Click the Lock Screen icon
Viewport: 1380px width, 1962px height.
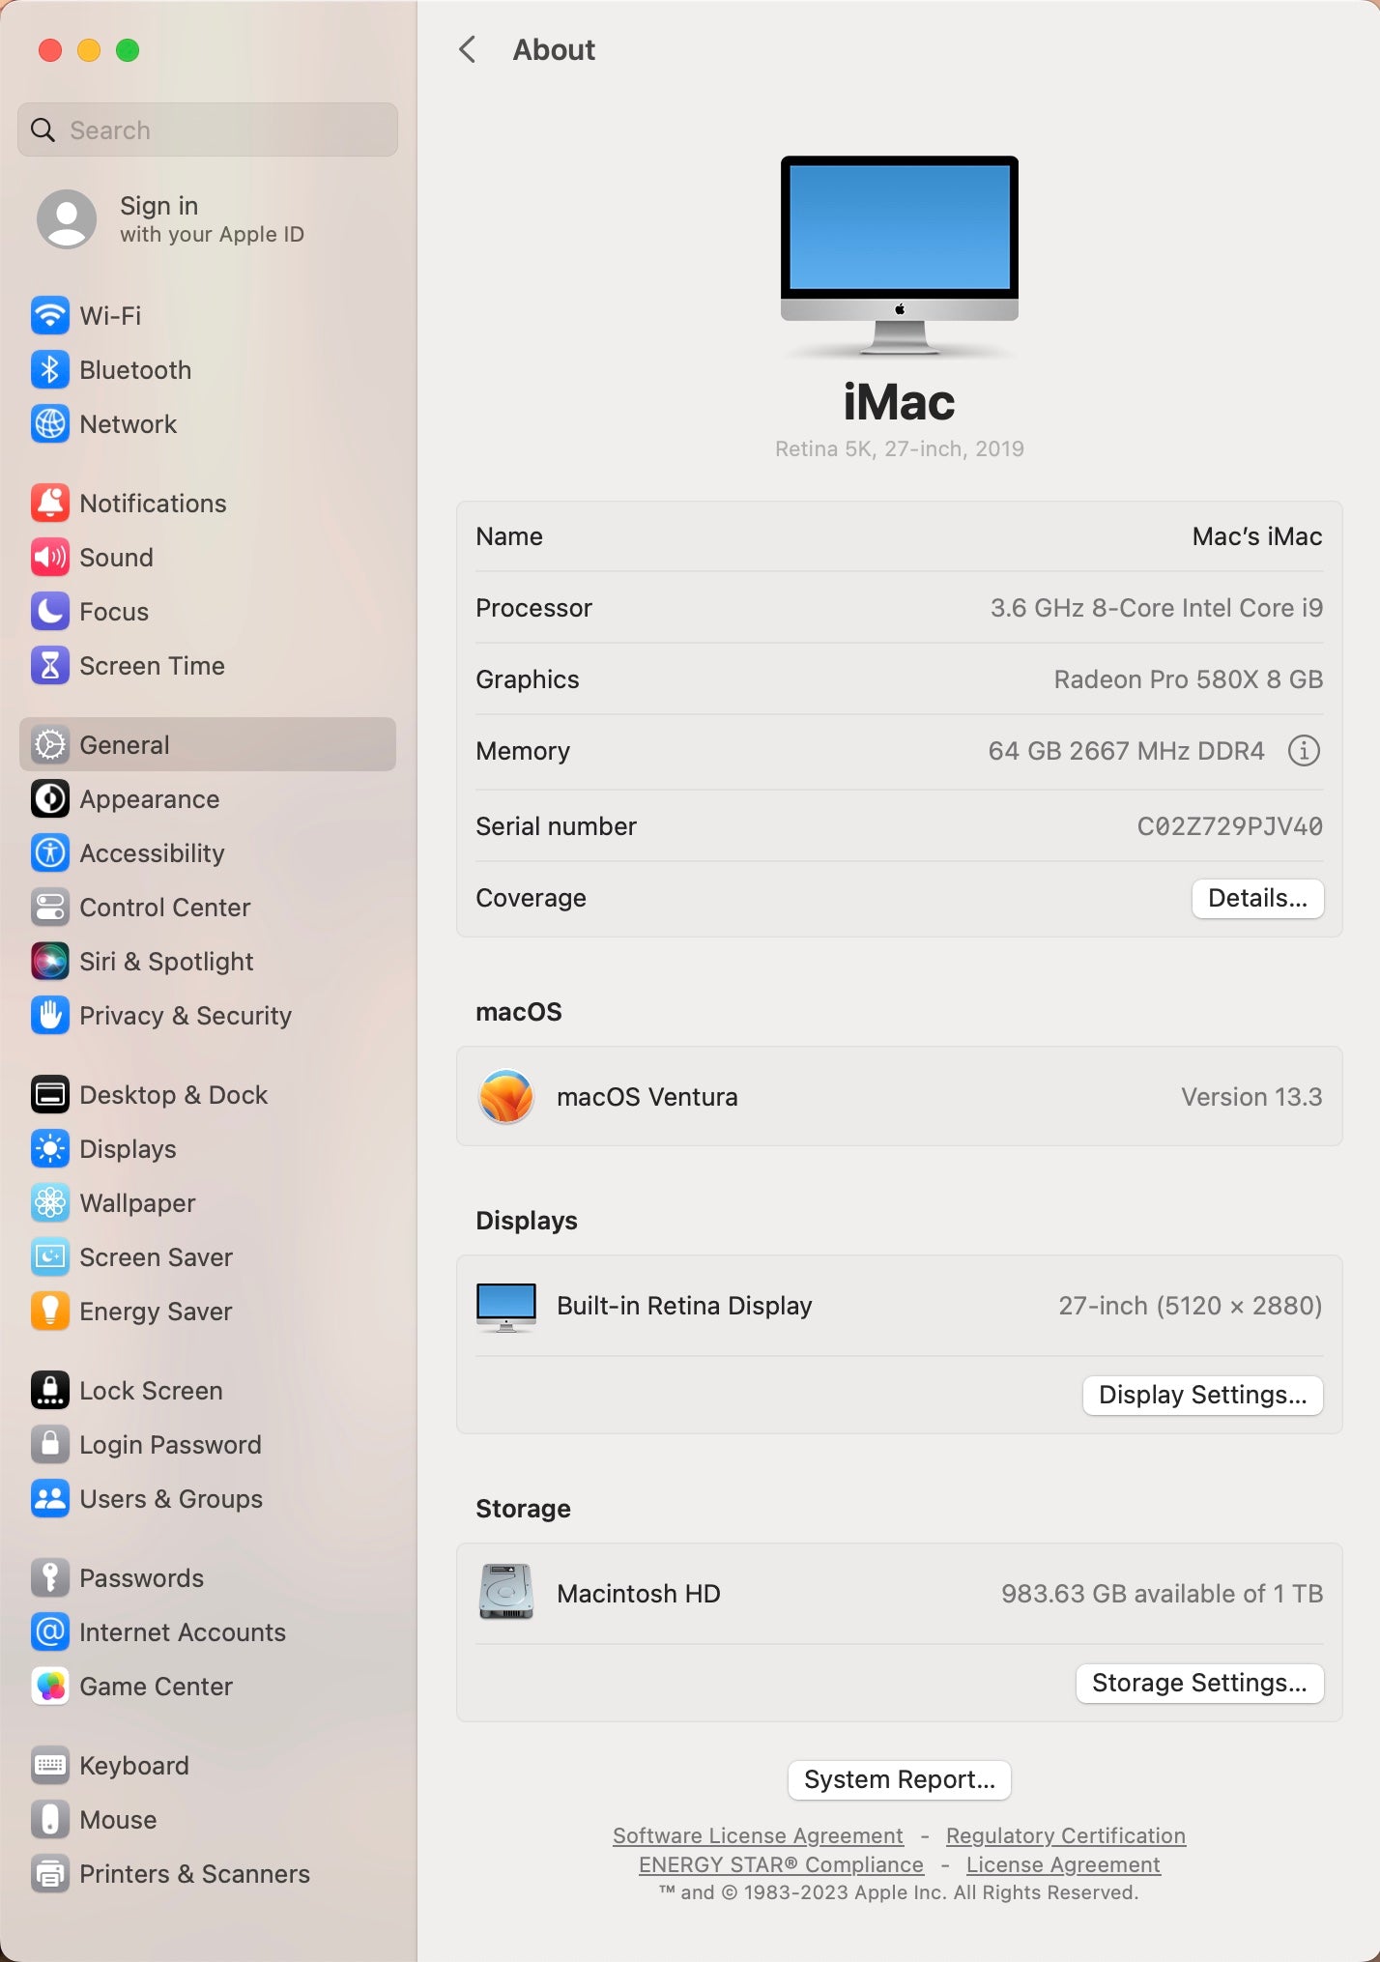tap(50, 1390)
